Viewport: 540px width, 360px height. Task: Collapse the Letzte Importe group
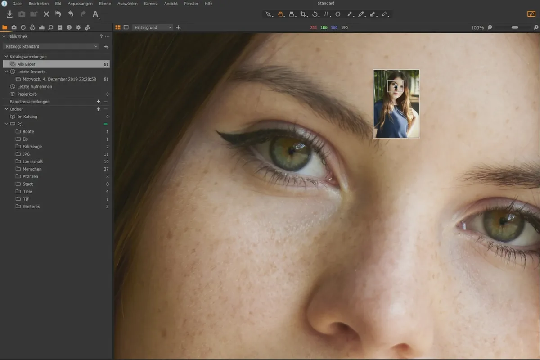click(6, 72)
